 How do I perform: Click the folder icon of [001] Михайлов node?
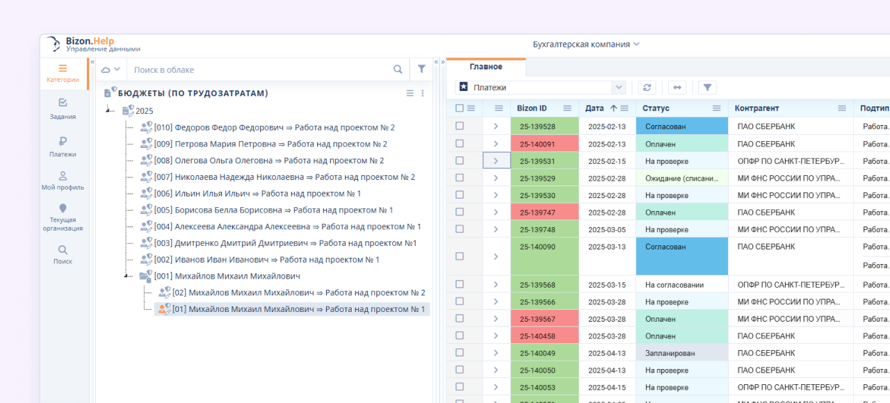click(146, 276)
